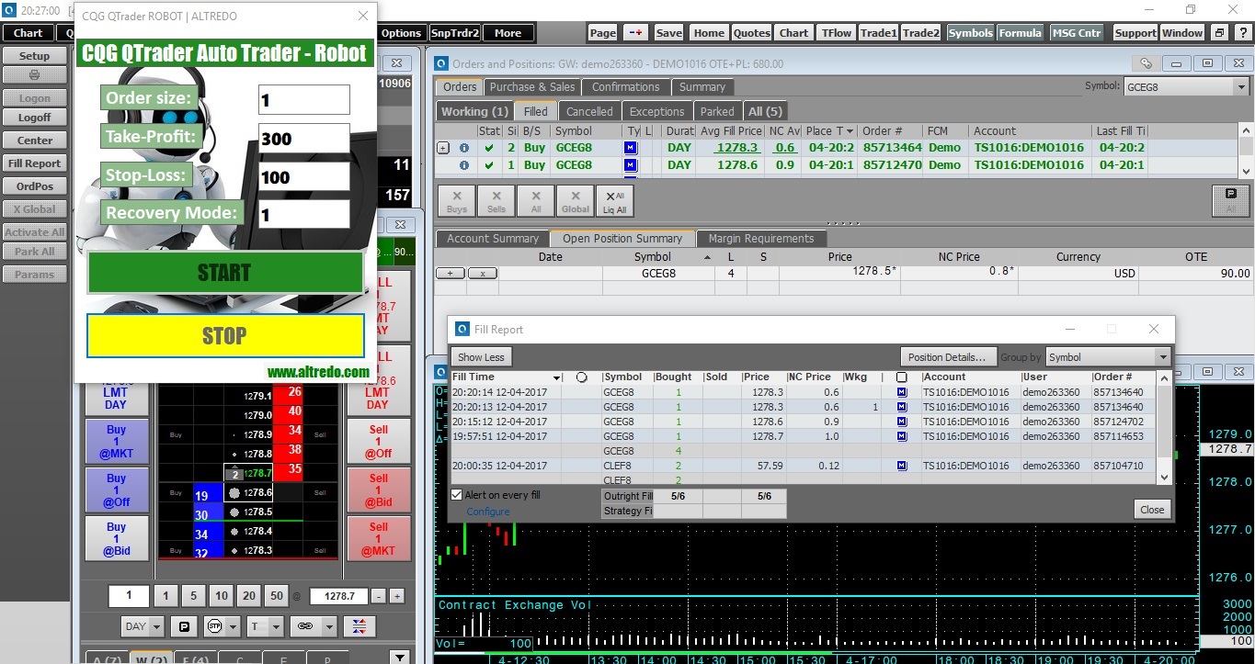Toggle the Alert on every fill checkbox
The width and height of the screenshot is (1255, 664).
tap(457, 495)
